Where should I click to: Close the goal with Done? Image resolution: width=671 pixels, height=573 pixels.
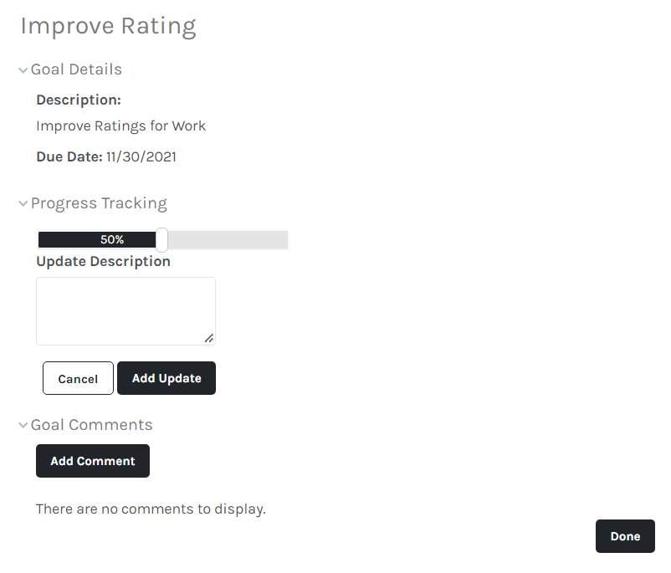point(625,536)
